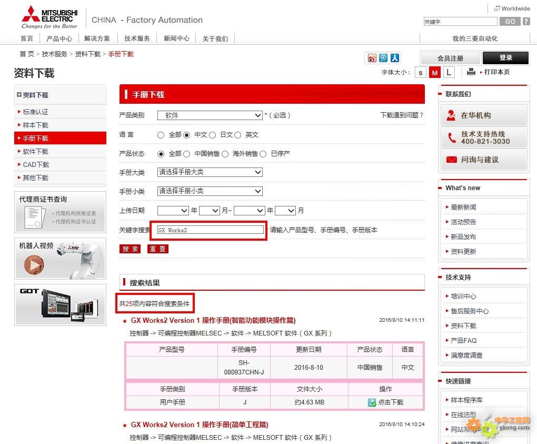
Task: Click the 关键字搜索 field containing GX Works2
Action: 211,230
